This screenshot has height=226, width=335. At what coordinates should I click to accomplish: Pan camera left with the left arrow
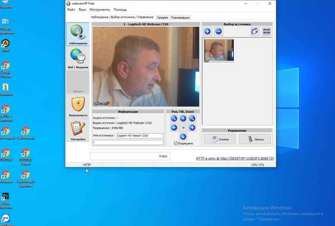(x=174, y=128)
